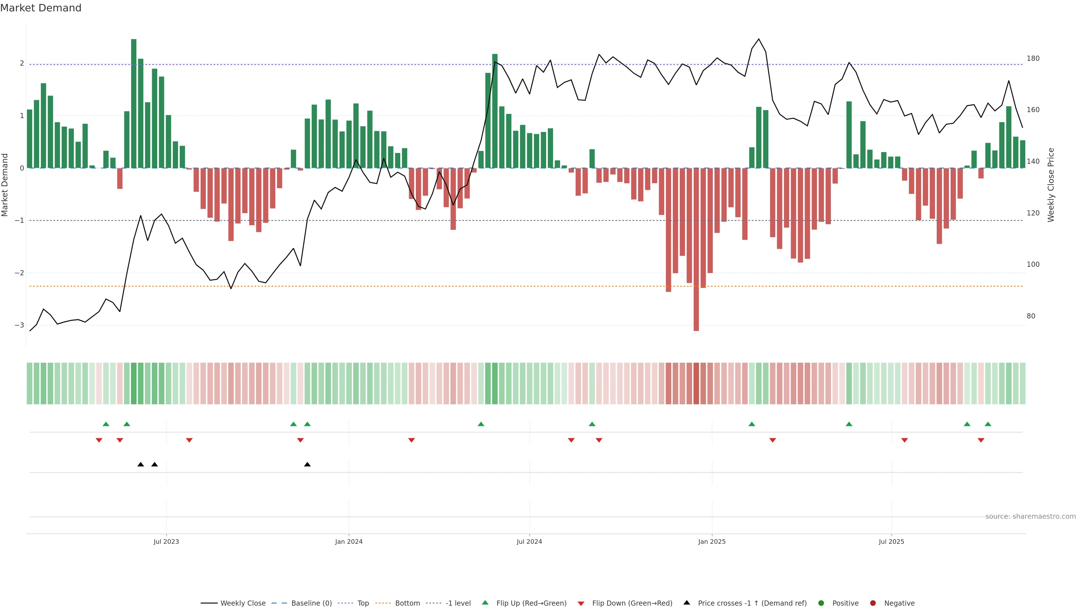Image resolution: width=1090 pixels, height=613 pixels.
Task: Click the -1 level legend item
Action: (x=458, y=603)
